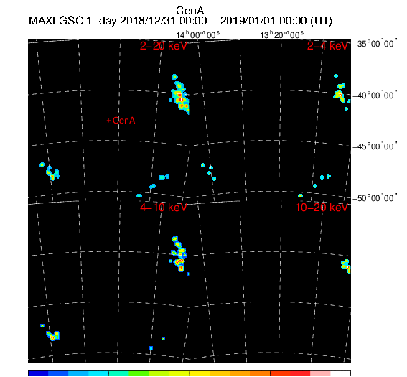The image size is (407, 377).
Task: Click the MAXI GSC 1-day date title
Action: point(180,21)
